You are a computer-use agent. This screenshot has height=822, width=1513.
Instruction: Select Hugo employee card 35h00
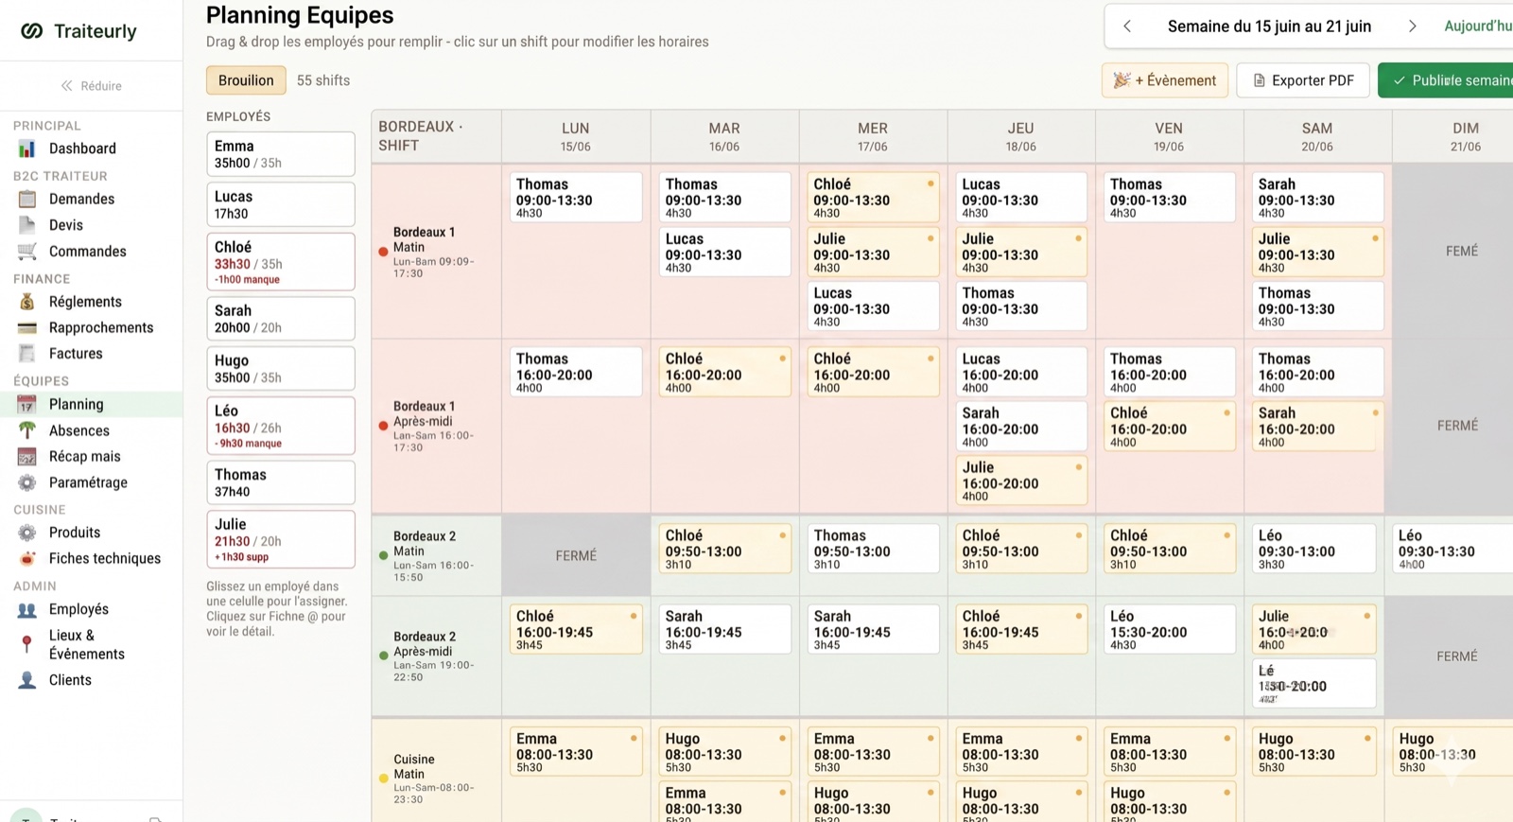coord(281,369)
